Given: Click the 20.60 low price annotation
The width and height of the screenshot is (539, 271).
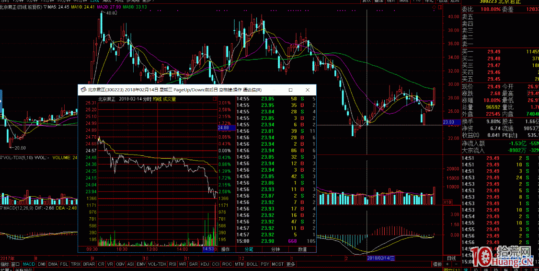Looking at the screenshot, I should click(20, 148).
